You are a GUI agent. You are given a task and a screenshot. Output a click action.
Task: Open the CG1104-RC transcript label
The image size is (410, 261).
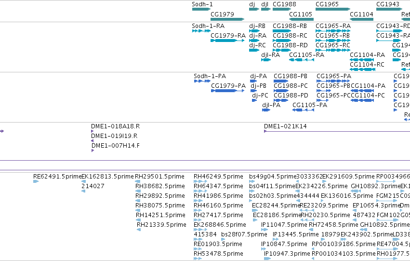tap(367, 65)
